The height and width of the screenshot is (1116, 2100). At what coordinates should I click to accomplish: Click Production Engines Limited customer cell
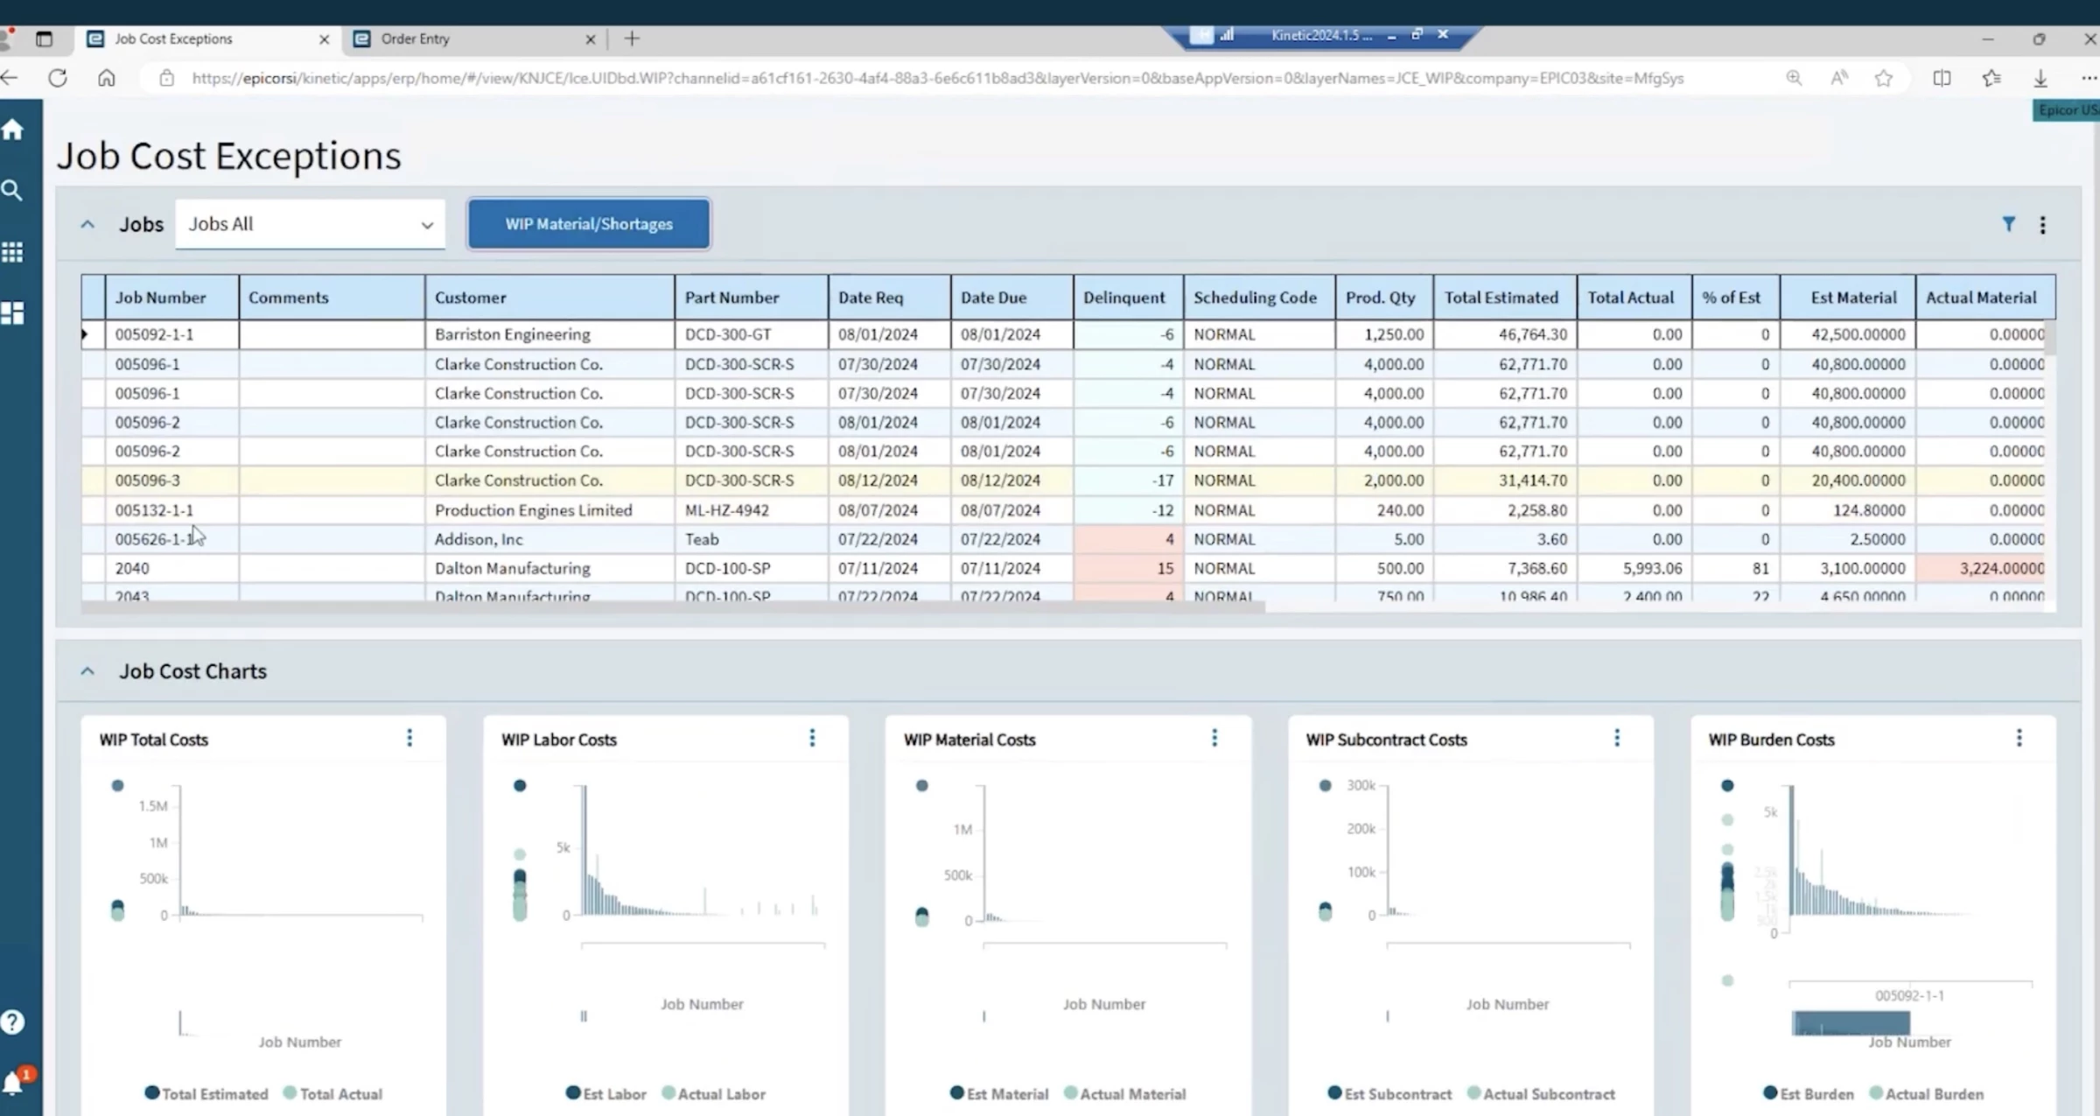pos(550,510)
